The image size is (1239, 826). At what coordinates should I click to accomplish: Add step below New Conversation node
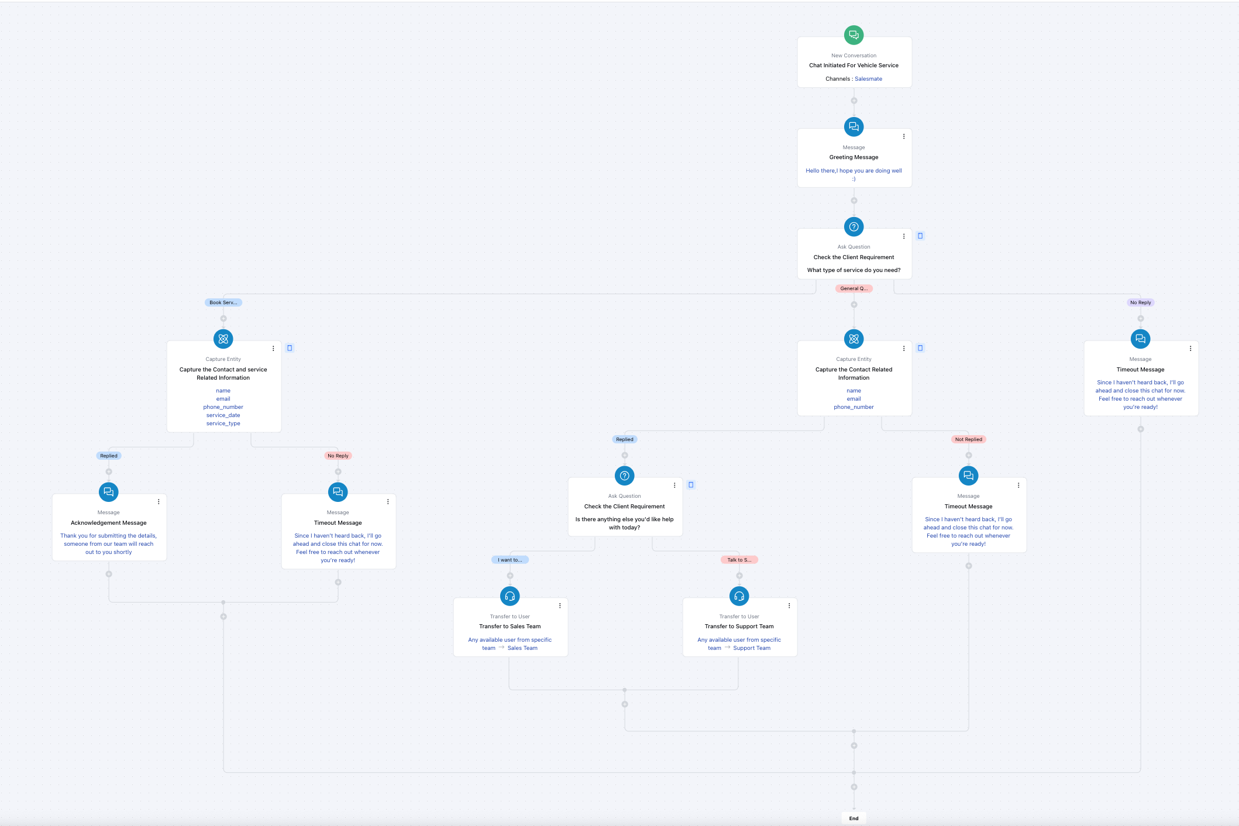853,101
